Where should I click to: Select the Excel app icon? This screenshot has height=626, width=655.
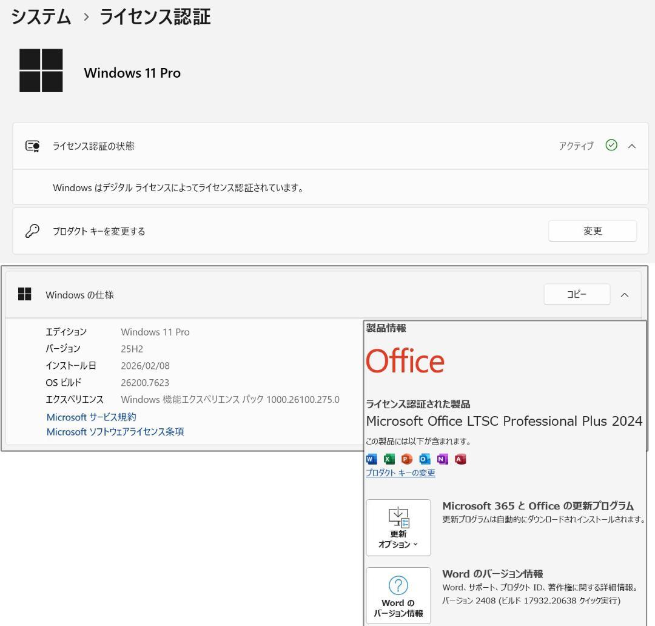click(389, 459)
